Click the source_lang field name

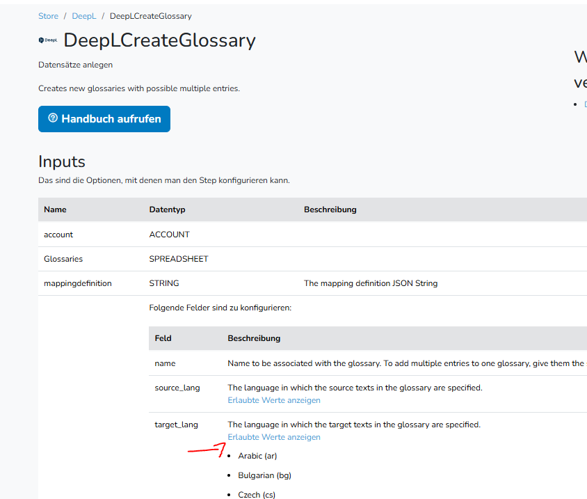pyautogui.click(x=177, y=388)
